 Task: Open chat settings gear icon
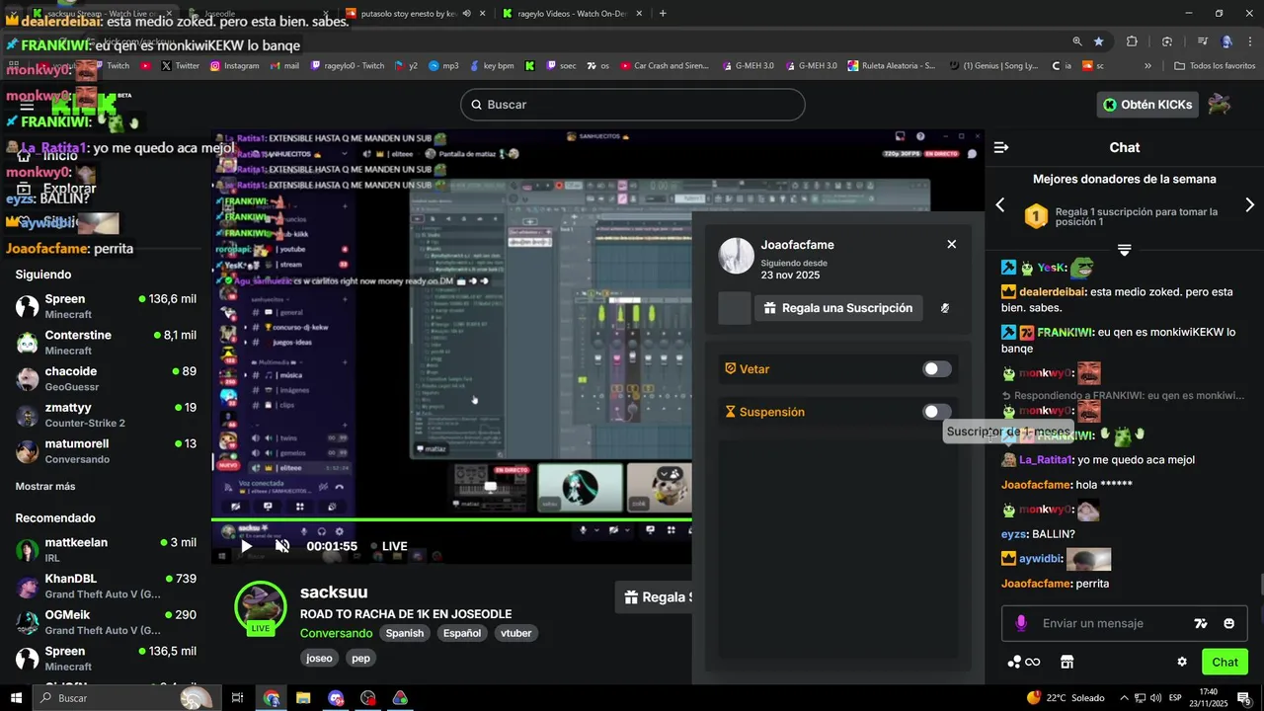[x=1182, y=662]
